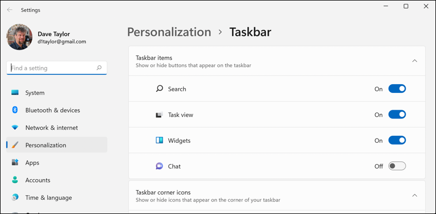The width and height of the screenshot is (436, 214).
Task: Collapse the Taskbar corner icons section
Action: (x=415, y=196)
